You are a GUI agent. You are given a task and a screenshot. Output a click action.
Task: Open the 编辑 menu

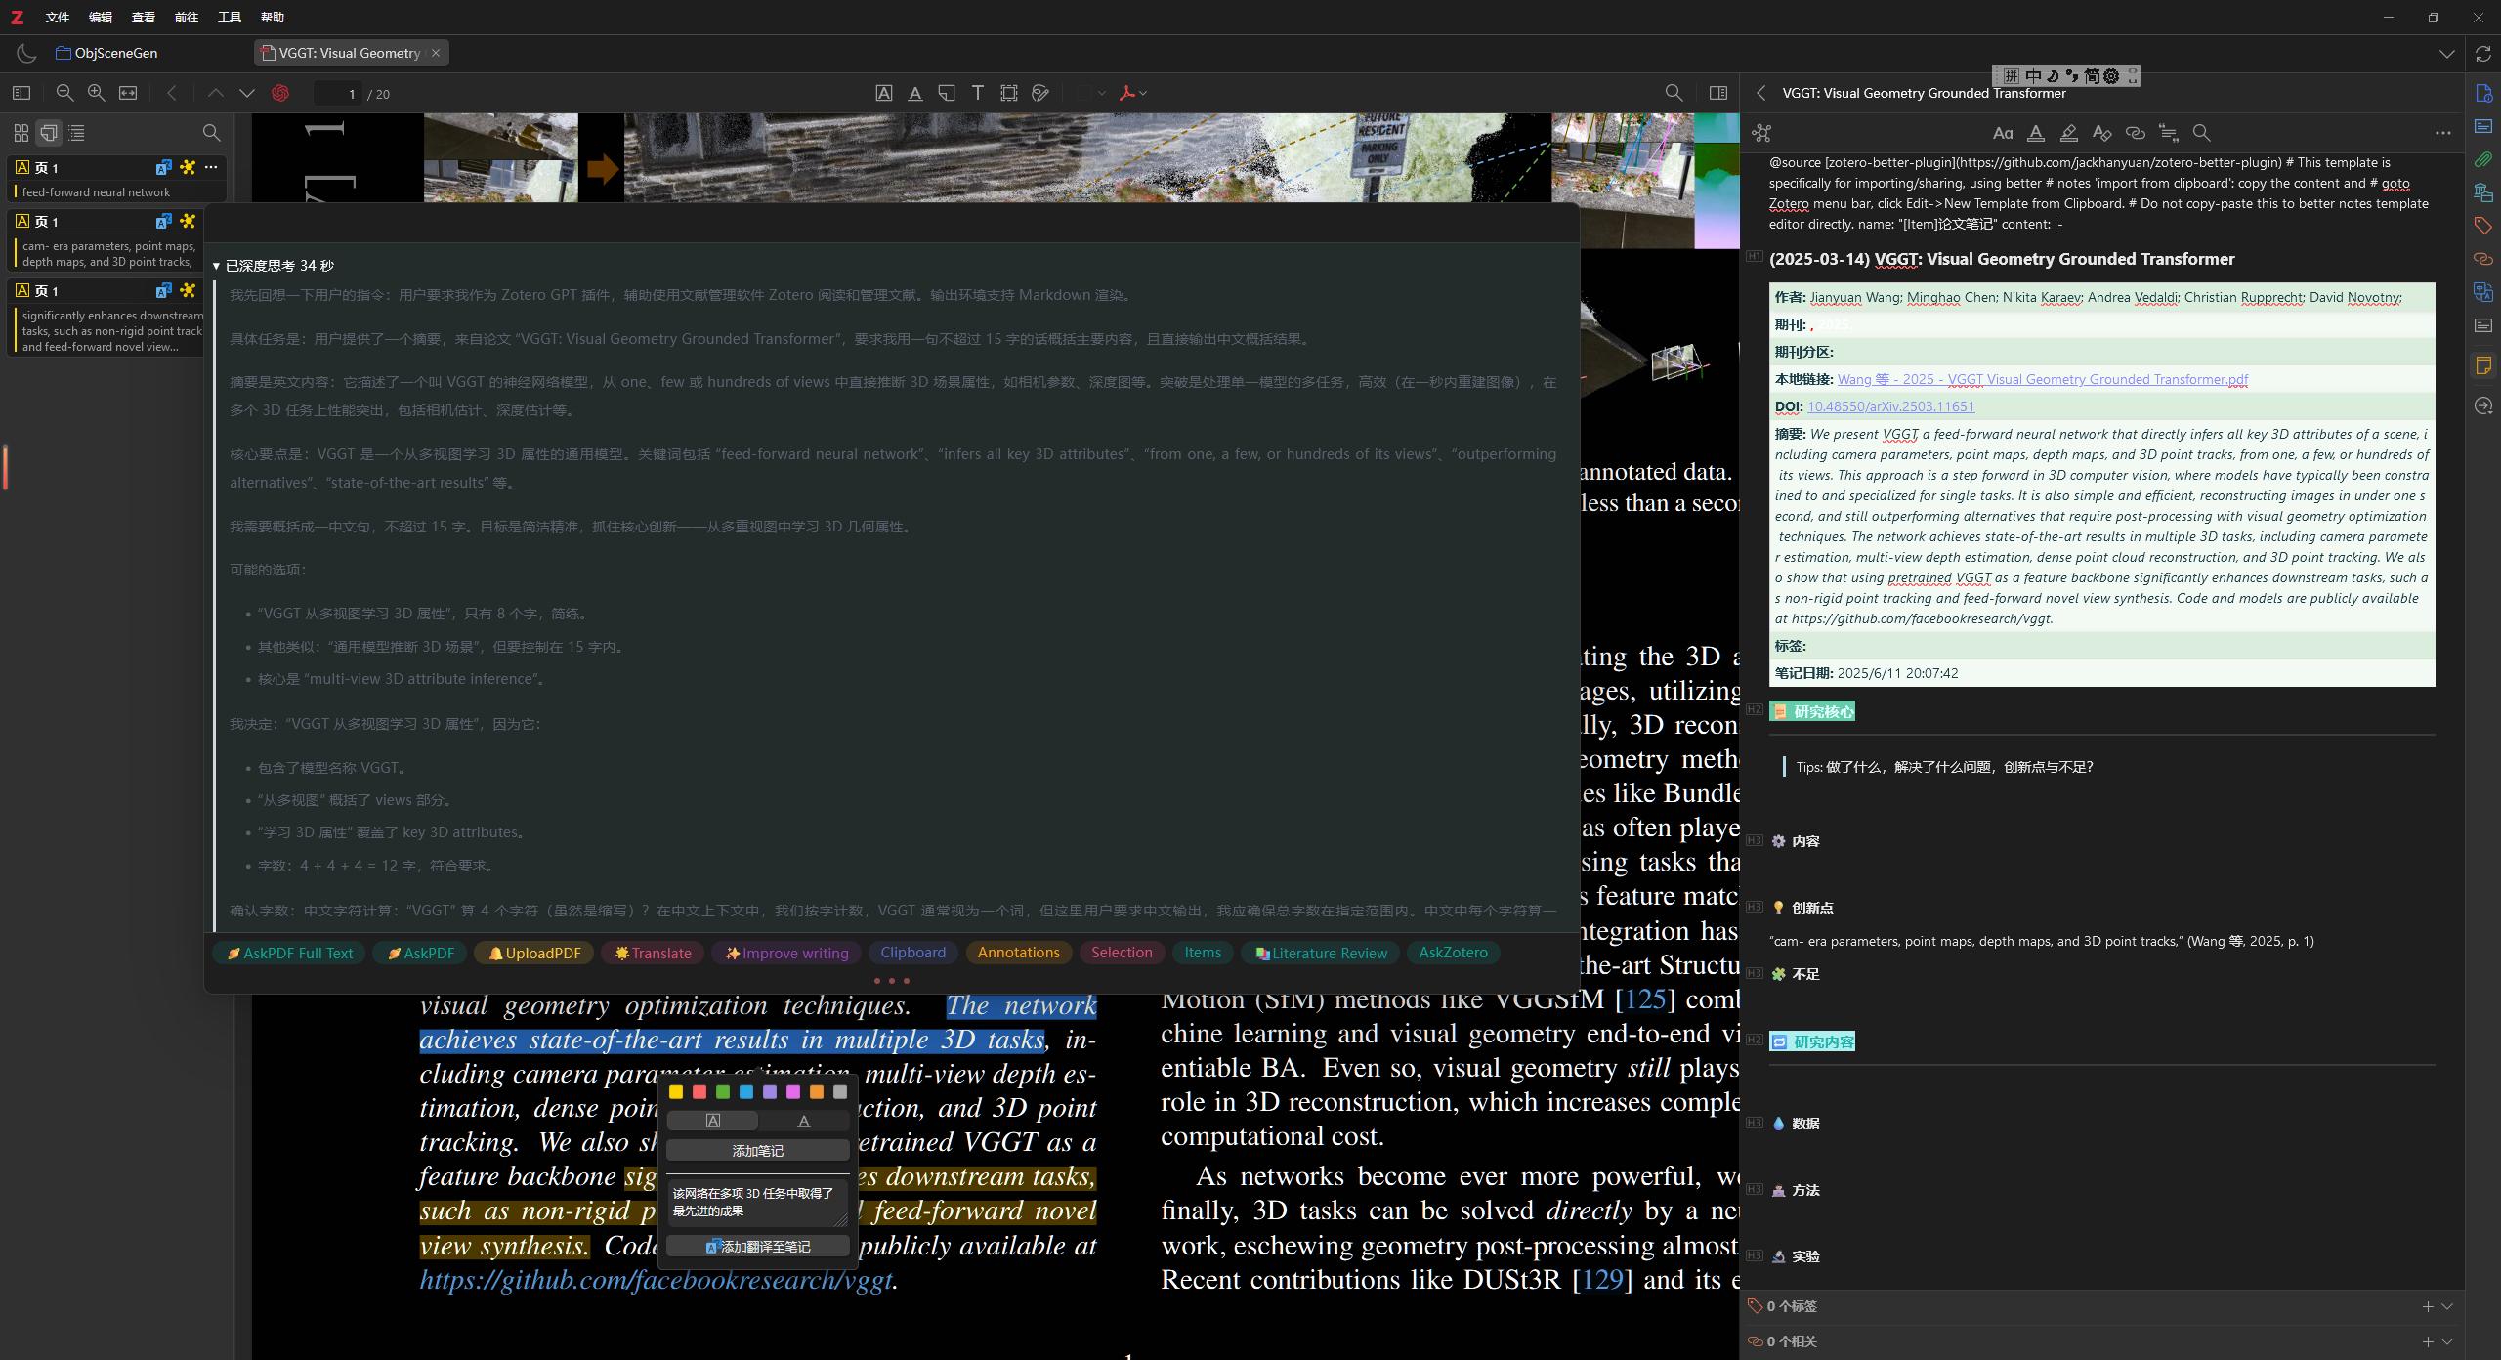tap(100, 17)
